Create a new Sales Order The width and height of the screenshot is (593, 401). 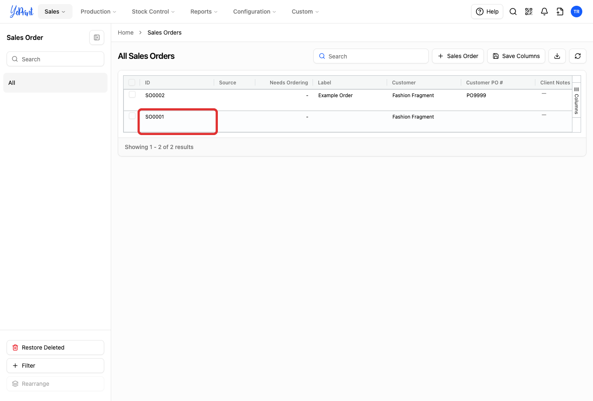458,56
